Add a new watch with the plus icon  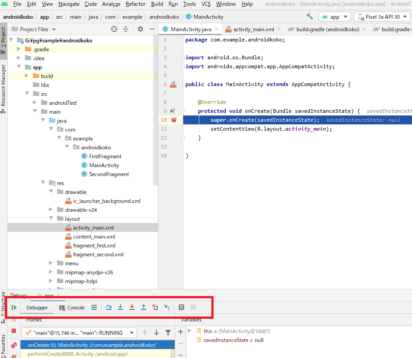181,332
